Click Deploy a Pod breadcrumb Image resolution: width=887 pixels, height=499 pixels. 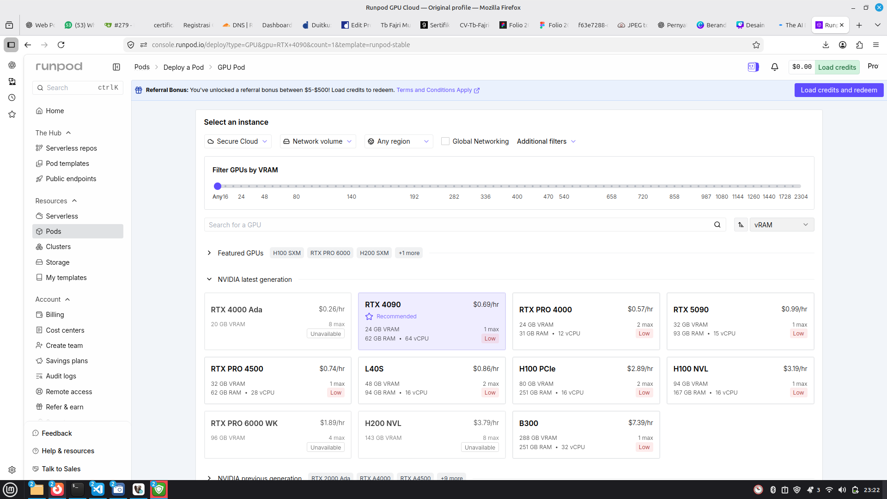[183, 67]
